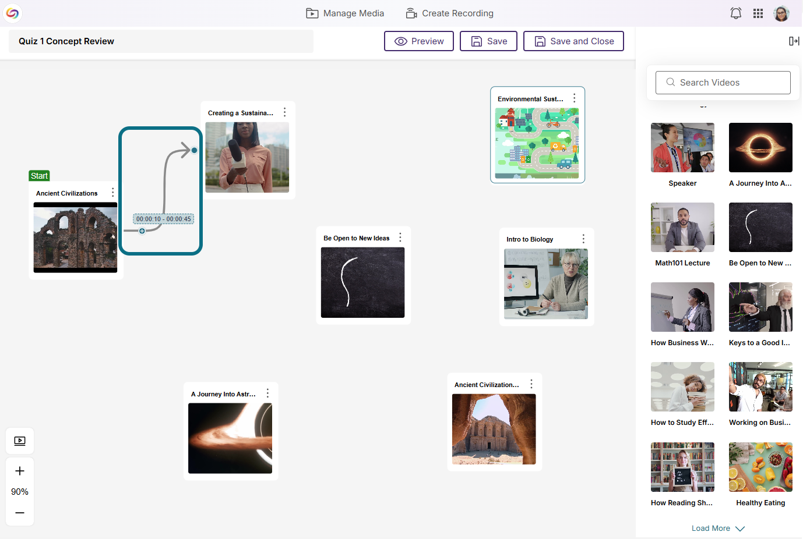Click the A Journey Into Astr... black hole image
The image size is (803, 539).
(230, 438)
